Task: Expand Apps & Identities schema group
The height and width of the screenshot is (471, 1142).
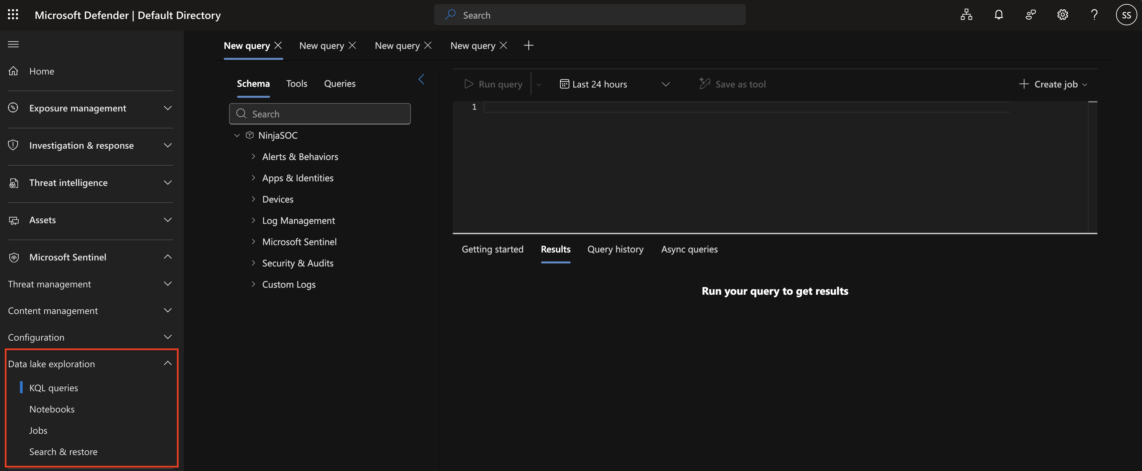Action: coord(253,178)
